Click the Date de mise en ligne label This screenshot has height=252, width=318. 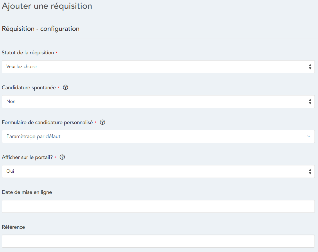(x=27, y=192)
